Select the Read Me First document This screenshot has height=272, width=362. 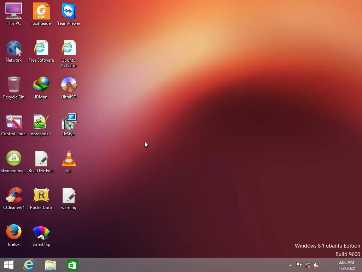[x=41, y=161]
